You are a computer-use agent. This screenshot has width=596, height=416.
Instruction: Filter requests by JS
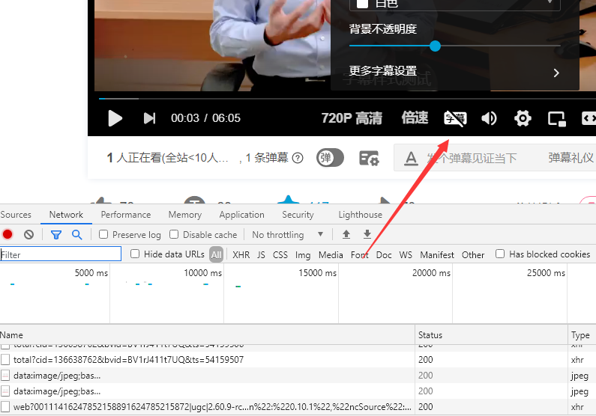261,255
